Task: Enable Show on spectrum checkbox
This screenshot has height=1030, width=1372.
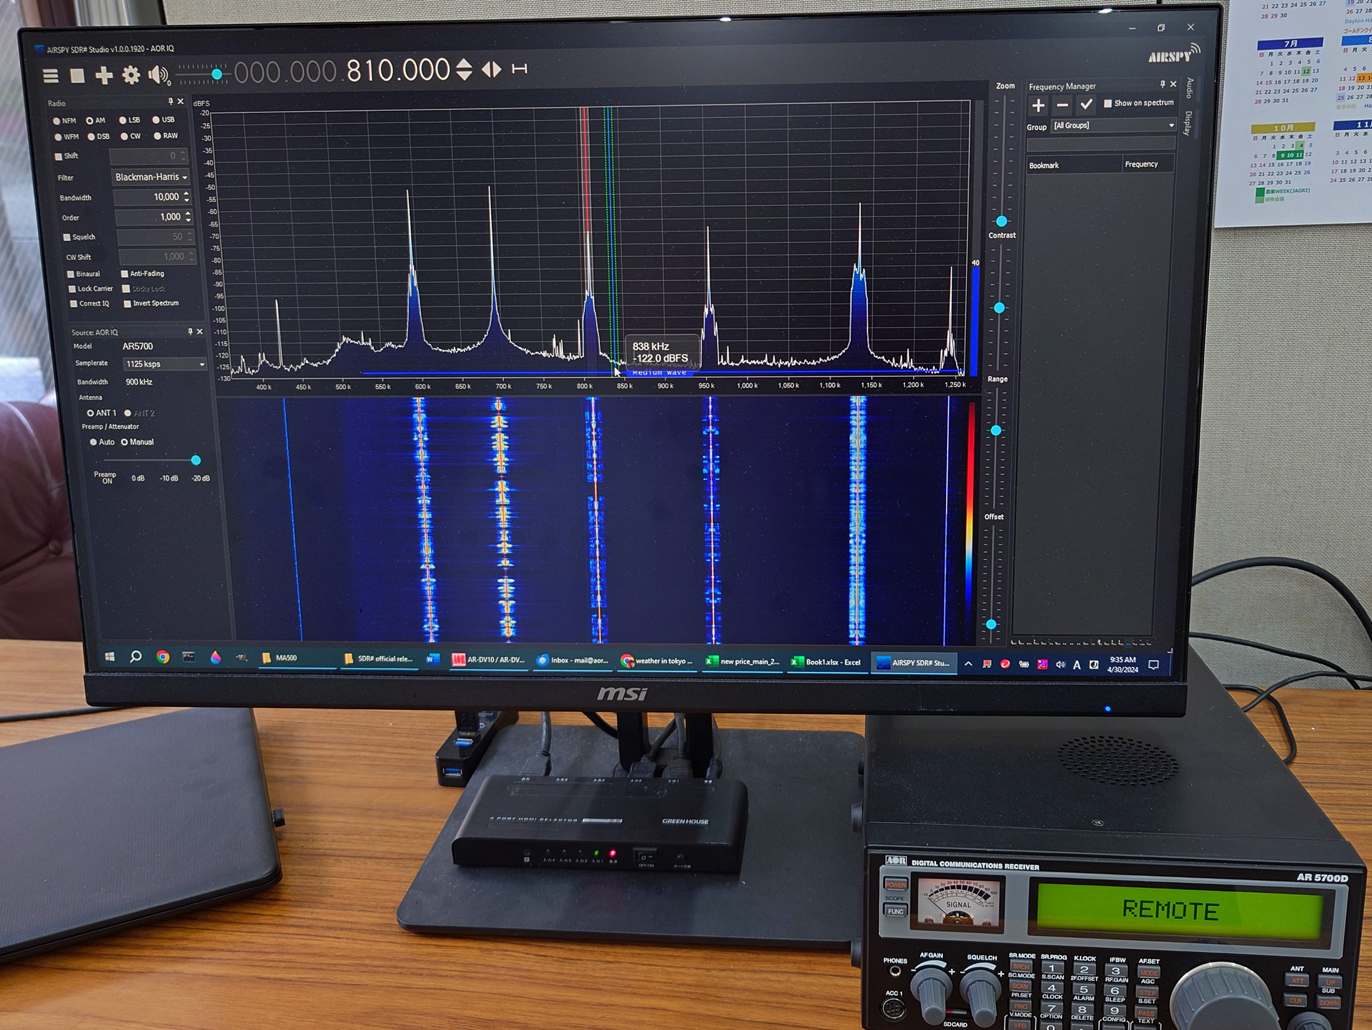Action: (1108, 104)
